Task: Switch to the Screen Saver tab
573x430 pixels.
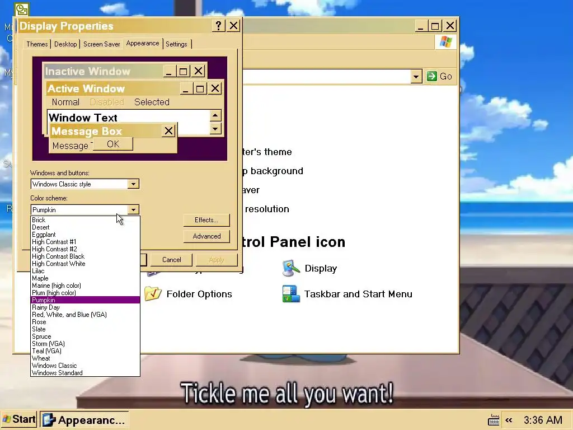Action: point(102,44)
